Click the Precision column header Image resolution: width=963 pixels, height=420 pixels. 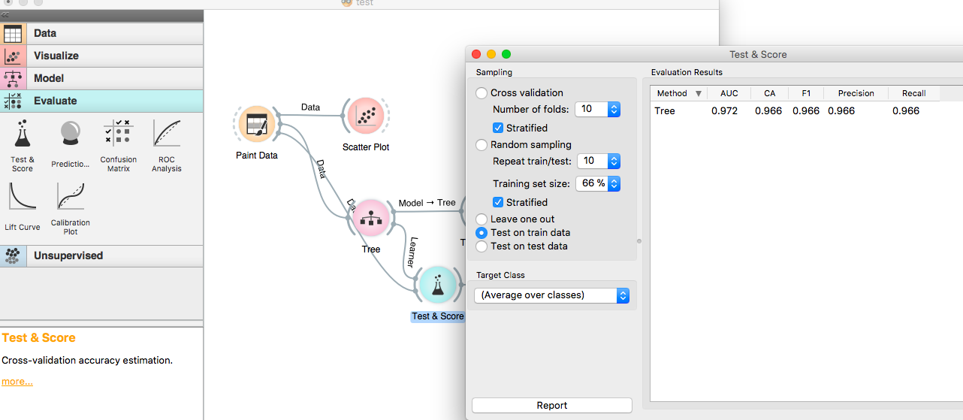click(x=856, y=94)
